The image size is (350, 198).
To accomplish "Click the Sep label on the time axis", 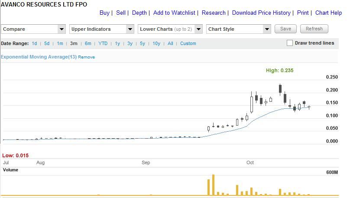I will (146, 162).
